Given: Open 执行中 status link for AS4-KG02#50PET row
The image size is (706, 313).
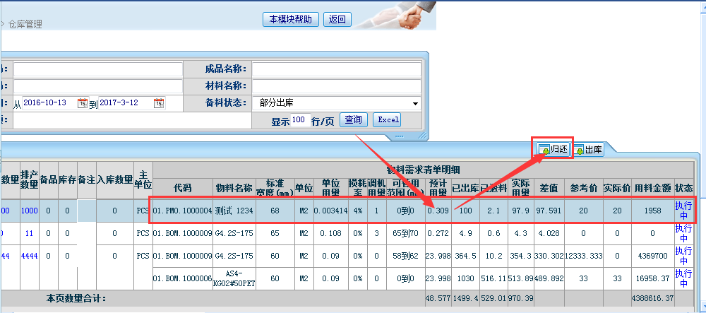Looking at the screenshot, I should [683, 278].
